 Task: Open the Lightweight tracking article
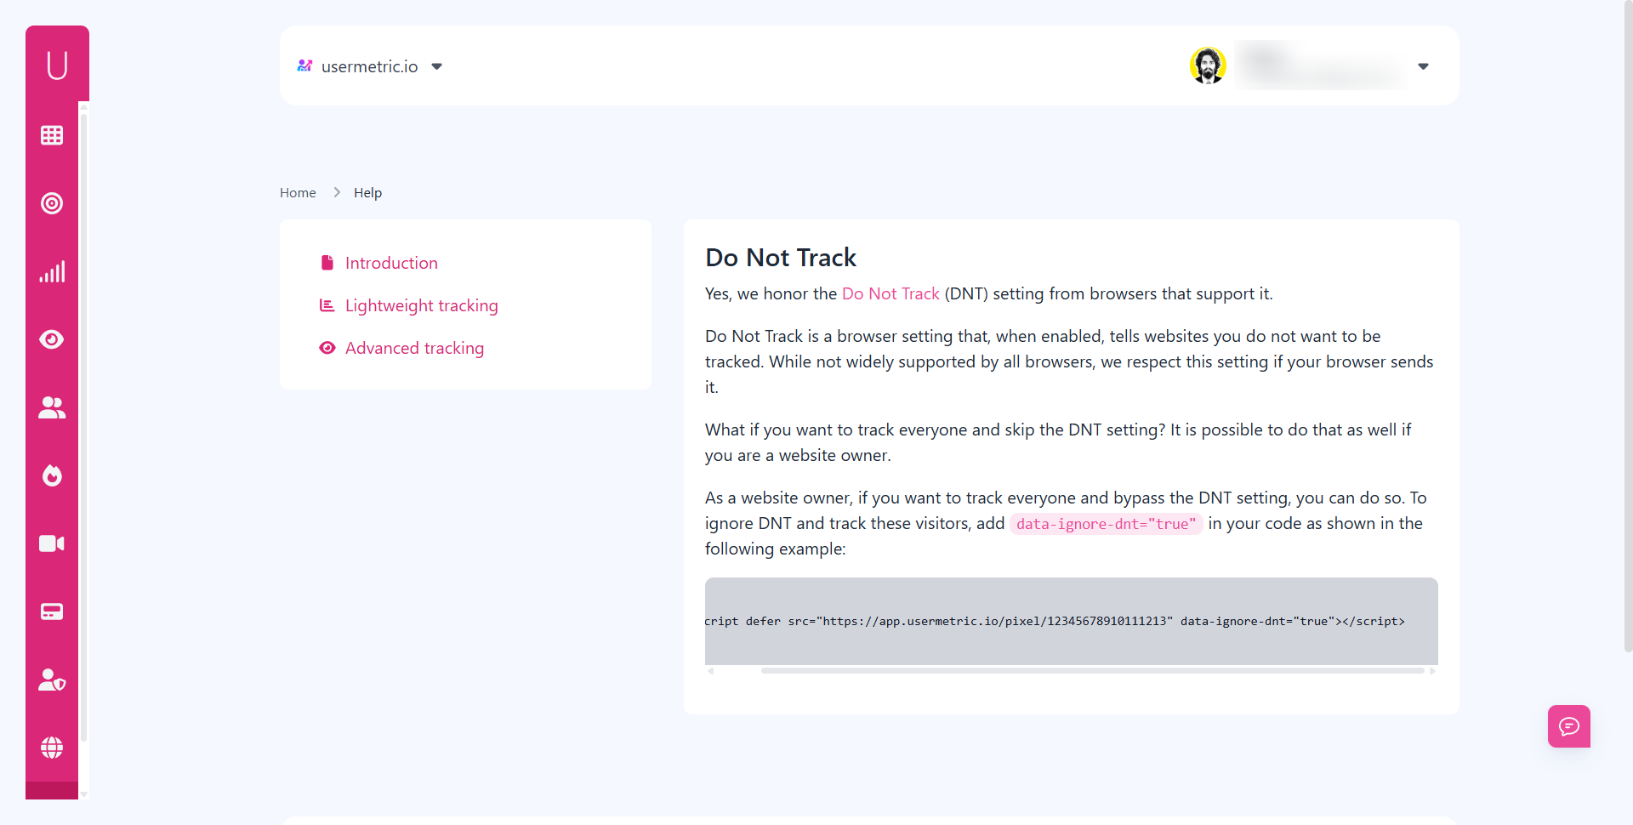pos(422,305)
